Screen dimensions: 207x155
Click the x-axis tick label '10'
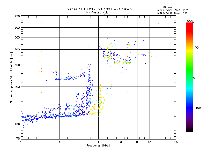[150, 142]
